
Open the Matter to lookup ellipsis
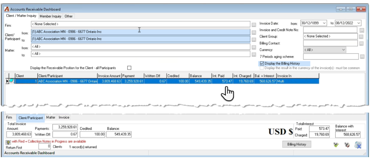tap(254, 55)
